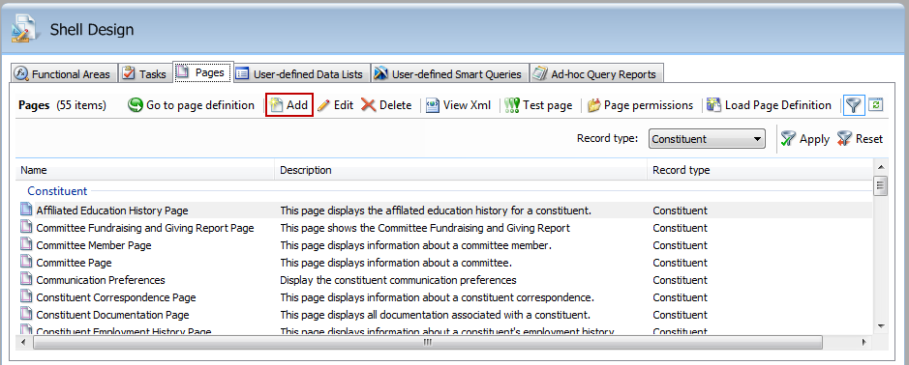The height and width of the screenshot is (365, 909).
Task: Open User-defined Smart Queries tab
Action: 450,74
